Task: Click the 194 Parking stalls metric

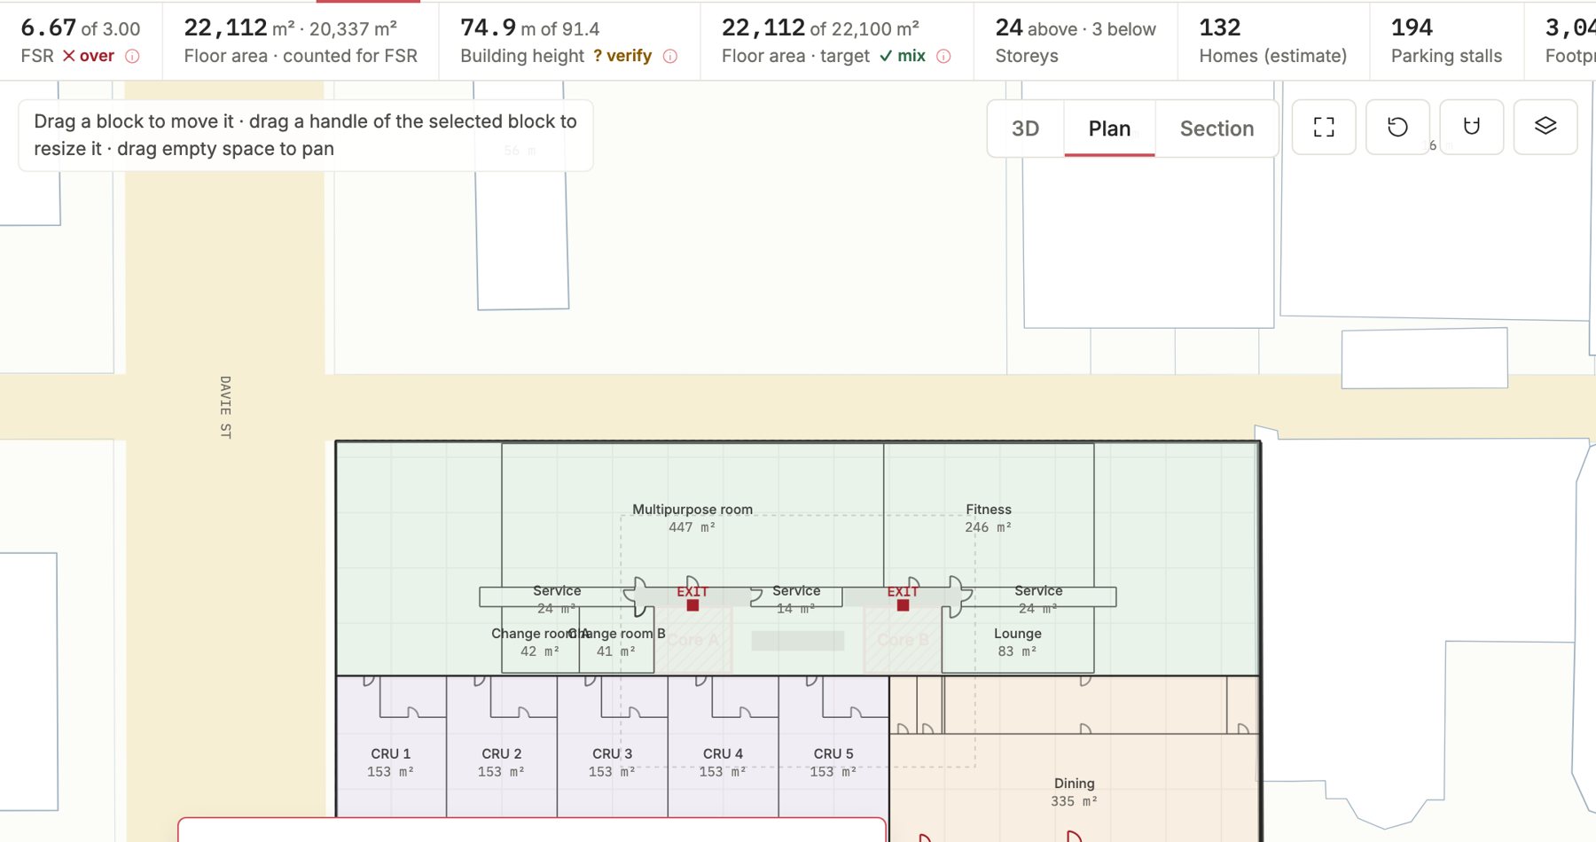Action: tap(1446, 41)
